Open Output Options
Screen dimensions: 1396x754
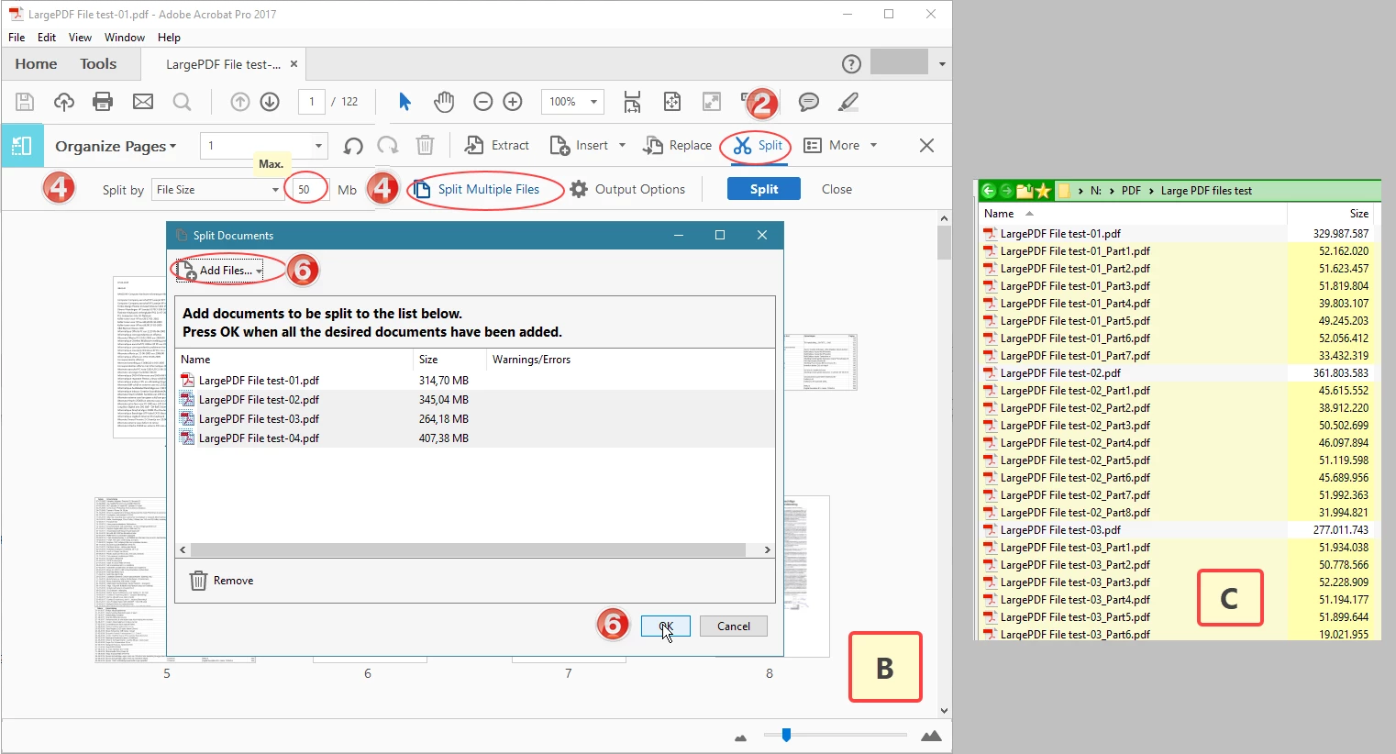point(627,189)
